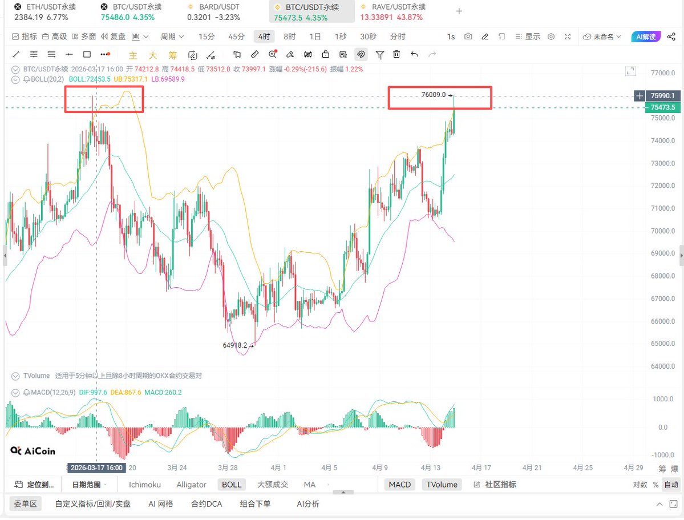Toggle the lock drawings icon
The height and width of the screenshot is (520, 684).
tap(325, 55)
